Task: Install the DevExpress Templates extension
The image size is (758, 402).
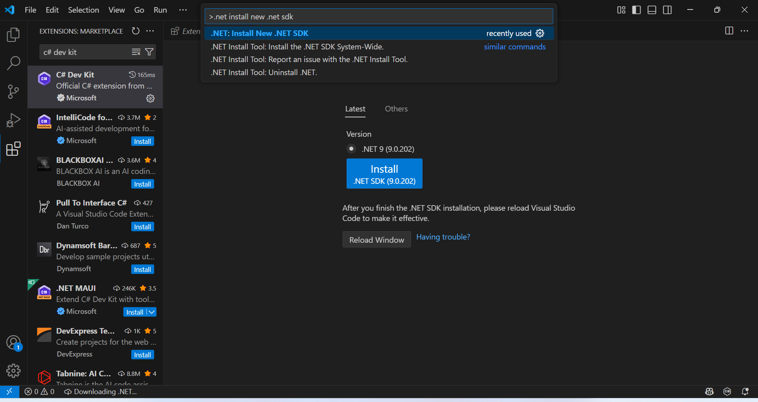Action: point(142,355)
